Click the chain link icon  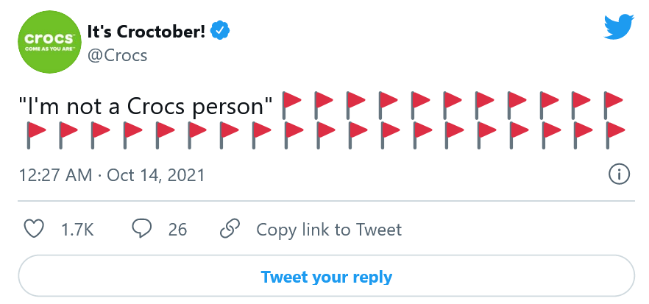230,229
